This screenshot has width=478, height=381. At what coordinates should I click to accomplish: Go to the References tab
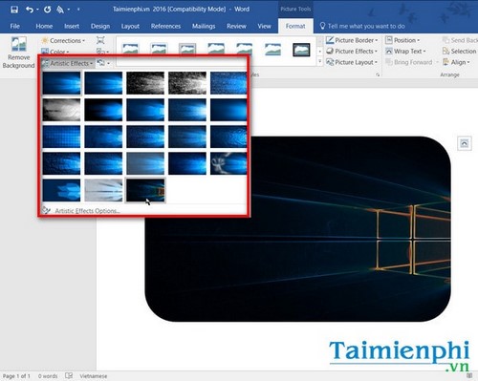165,26
